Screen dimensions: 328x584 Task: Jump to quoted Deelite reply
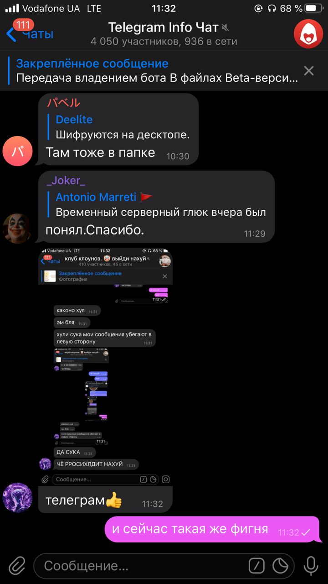coord(119,127)
